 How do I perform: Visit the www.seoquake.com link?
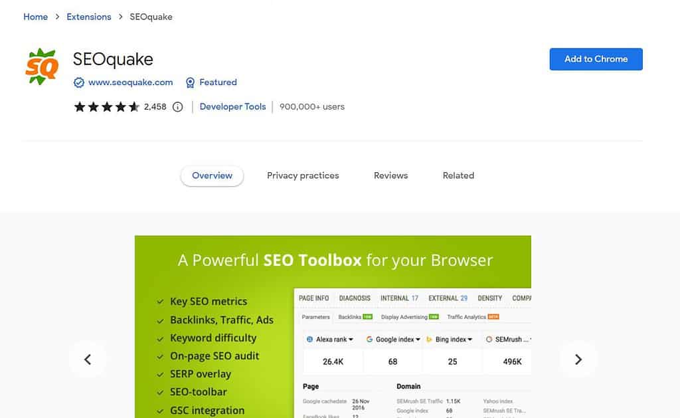(130, 82)
